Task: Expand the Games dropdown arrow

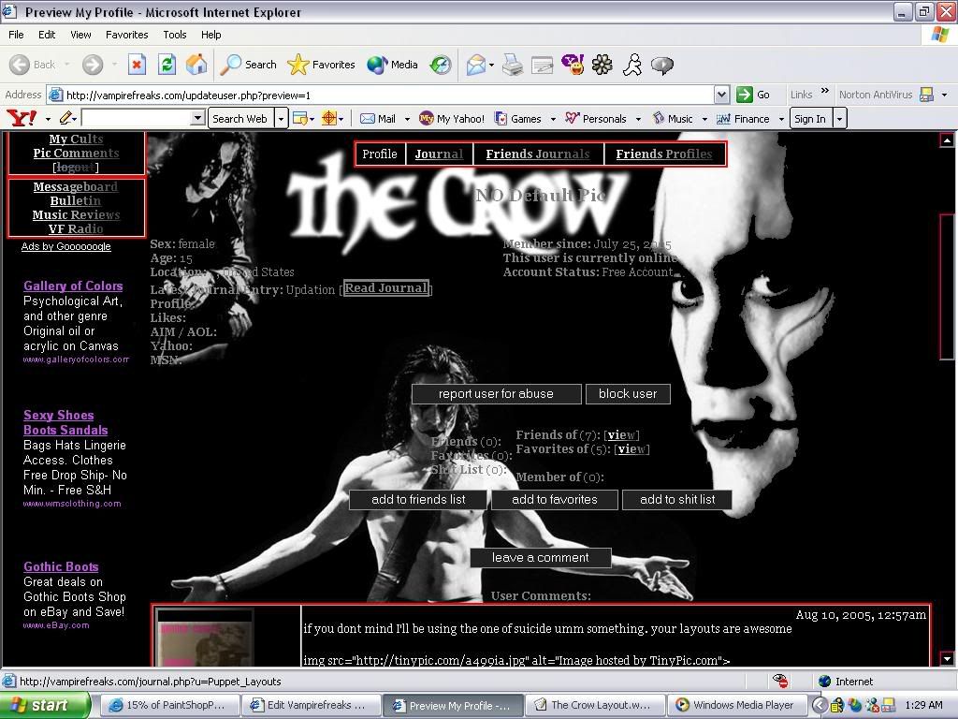Action: click(553, 119)
